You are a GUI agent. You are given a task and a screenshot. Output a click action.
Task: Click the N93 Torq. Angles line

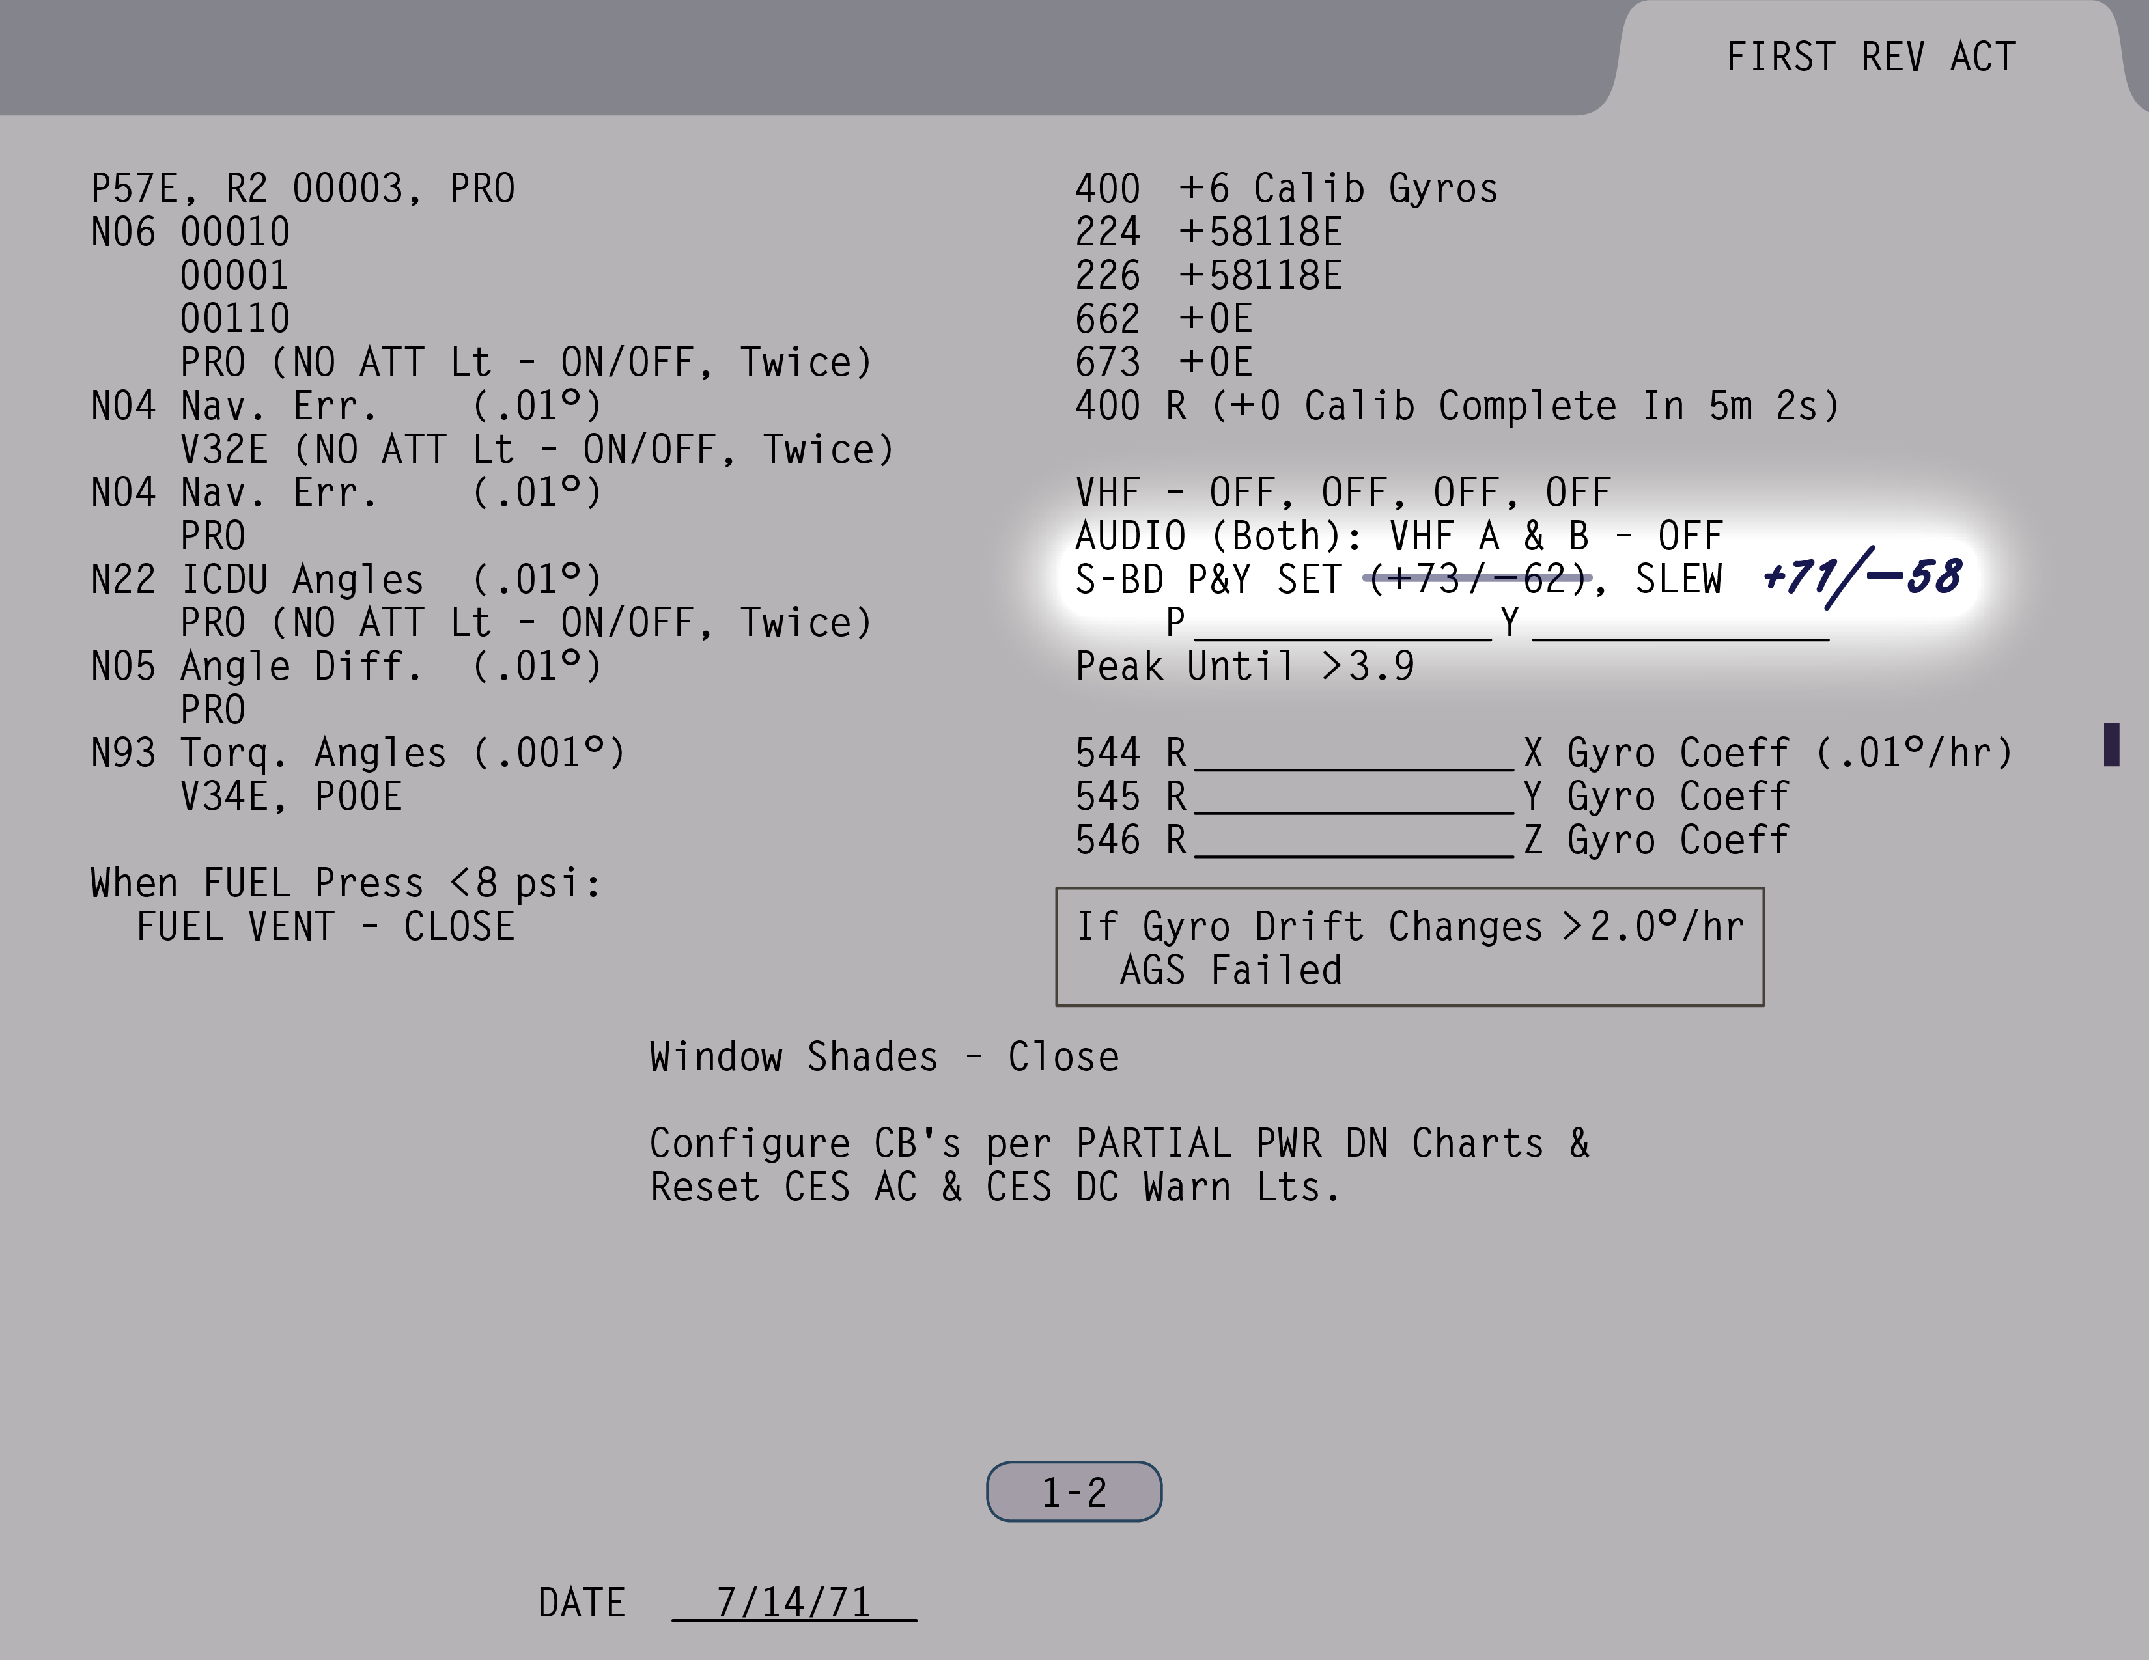coord(357,753)
